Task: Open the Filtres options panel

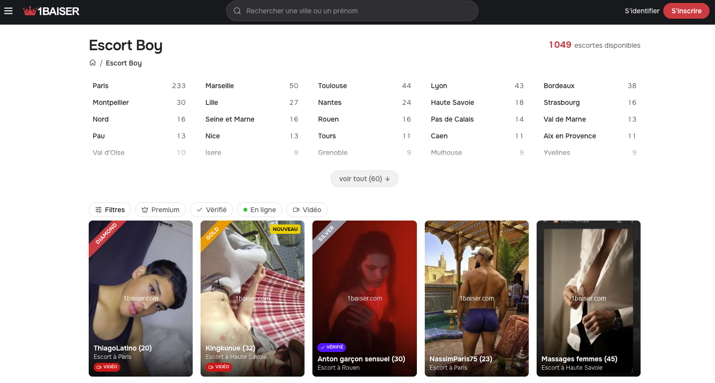Action: pos(110,210)
